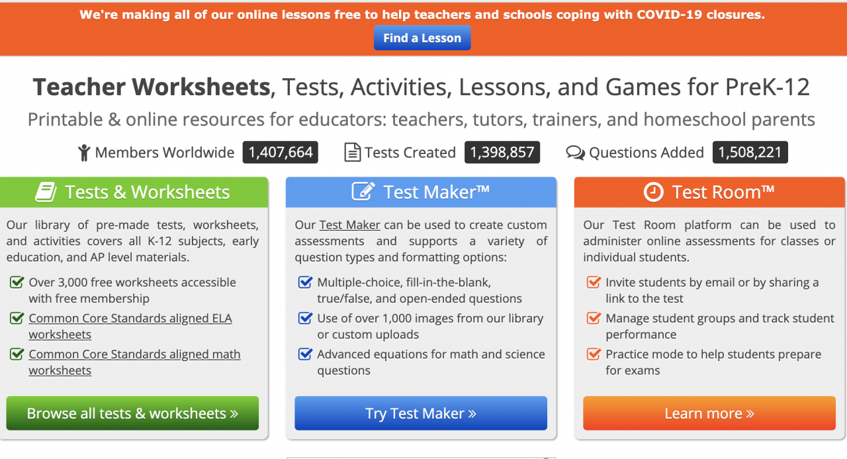Screen dimensions: 847x459
Task: Select Browse all tests & worksheets
Action: click(132, 413)
